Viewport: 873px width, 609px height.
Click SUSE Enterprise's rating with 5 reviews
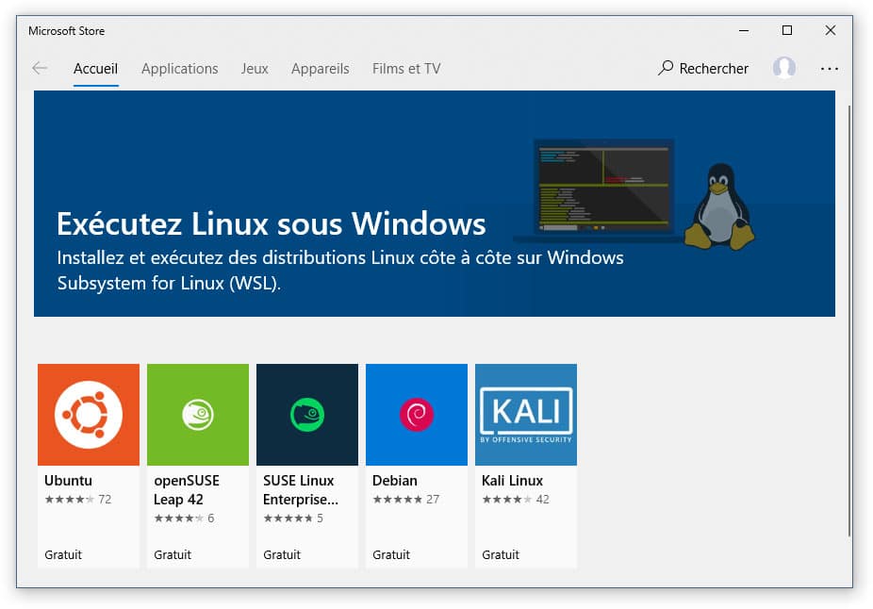pos(293,518)
